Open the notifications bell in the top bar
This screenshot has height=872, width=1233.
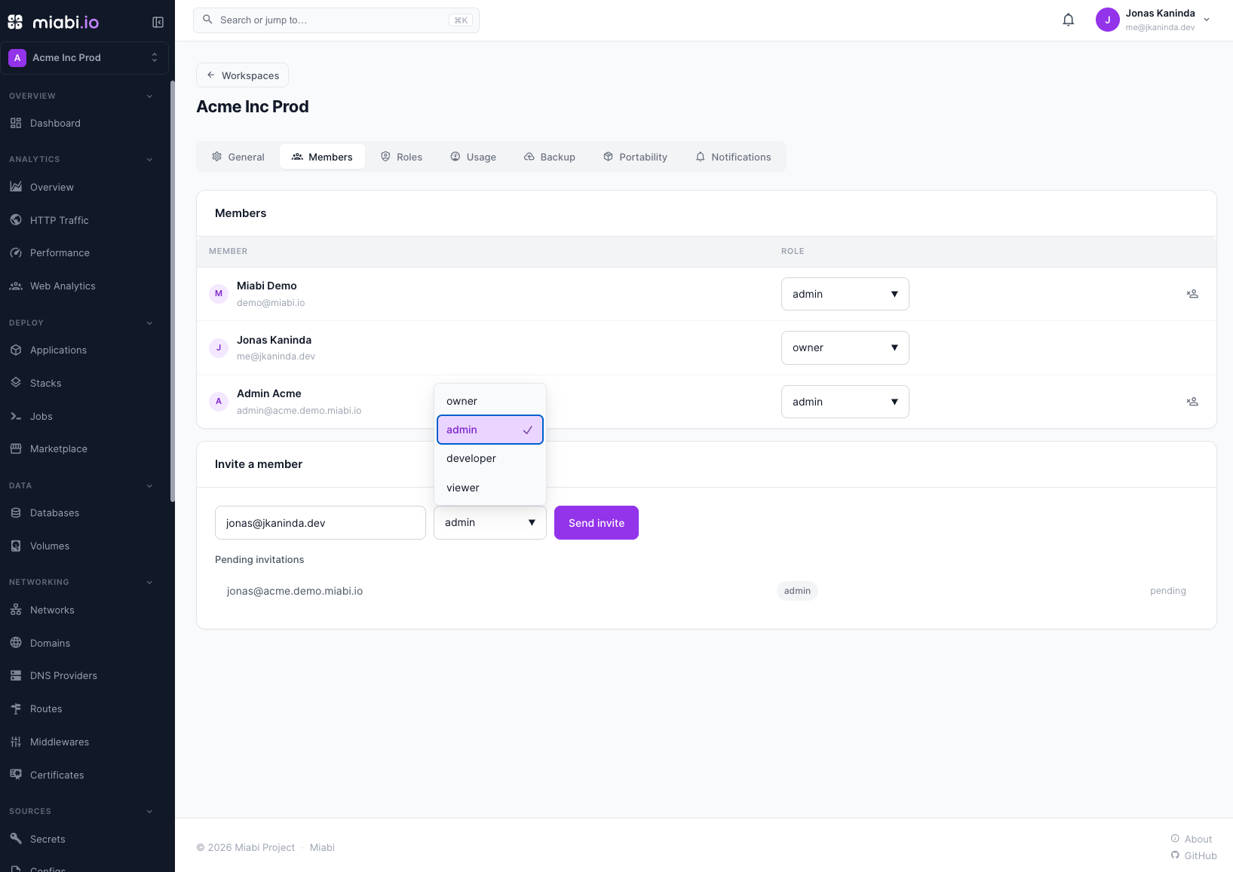1068,20
